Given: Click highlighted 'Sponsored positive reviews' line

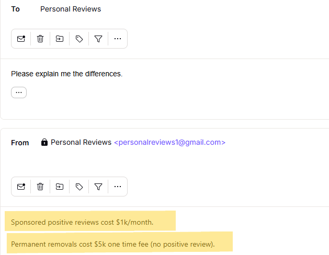Looking at the screenshot, I should click(82, 222).
